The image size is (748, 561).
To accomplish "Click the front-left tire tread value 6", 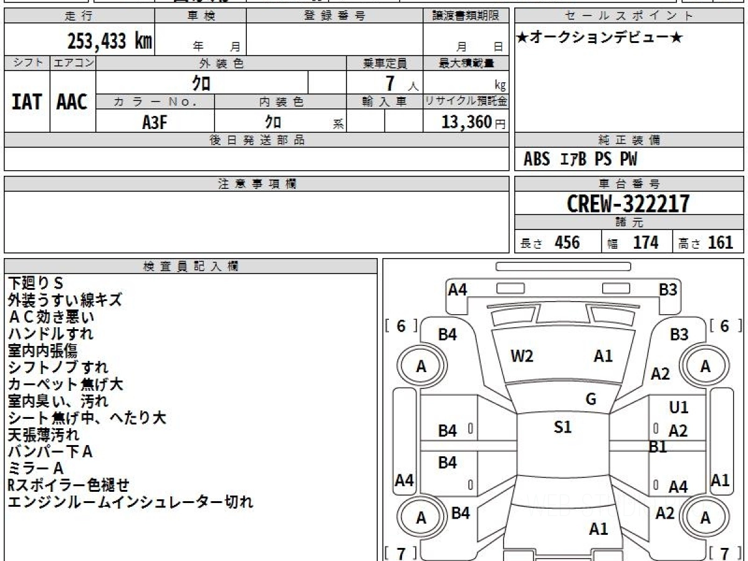I will point(401,326).
